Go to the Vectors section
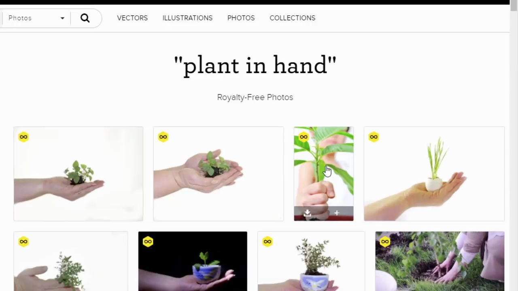518x291 pixels. (132, 18)
